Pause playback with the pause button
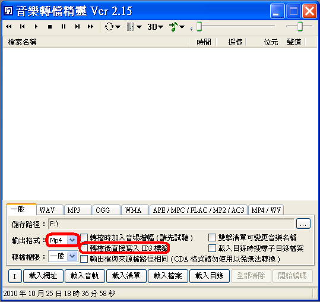 pos(64,27)
